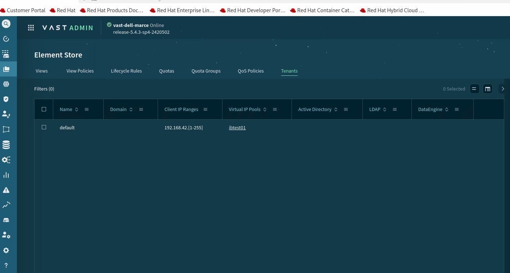Open the sidebar search icon
This screenshot has width=510, height=273.
pyautogui.click(x=6, y=24)
